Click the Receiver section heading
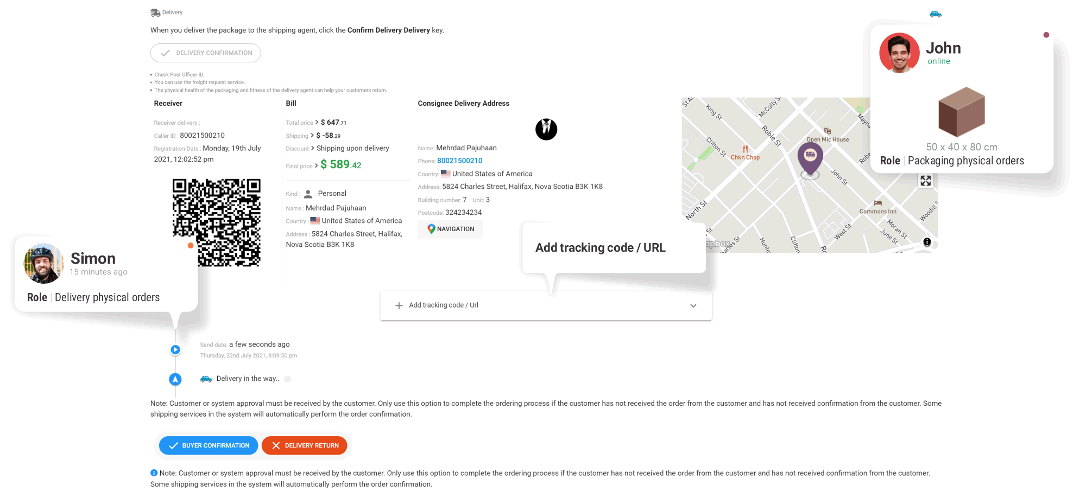The image size is (1086, 498). [x=168, y=103]
